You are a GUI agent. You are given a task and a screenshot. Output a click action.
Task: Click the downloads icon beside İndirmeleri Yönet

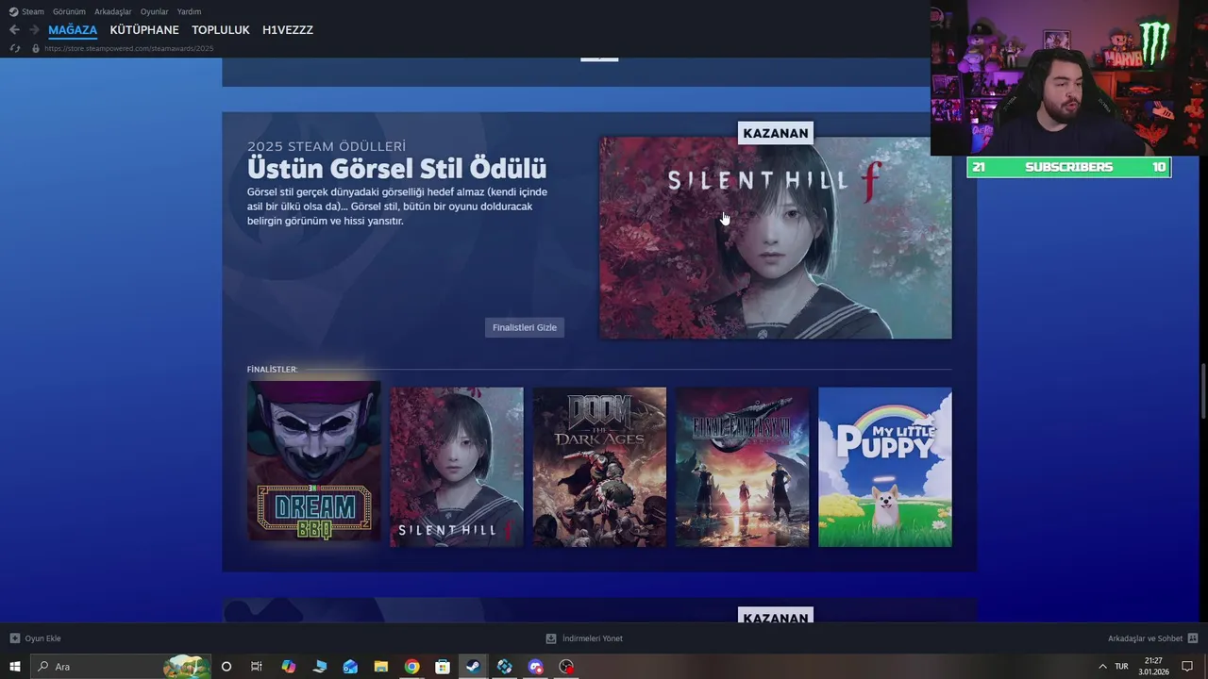[x=551, y=638]
